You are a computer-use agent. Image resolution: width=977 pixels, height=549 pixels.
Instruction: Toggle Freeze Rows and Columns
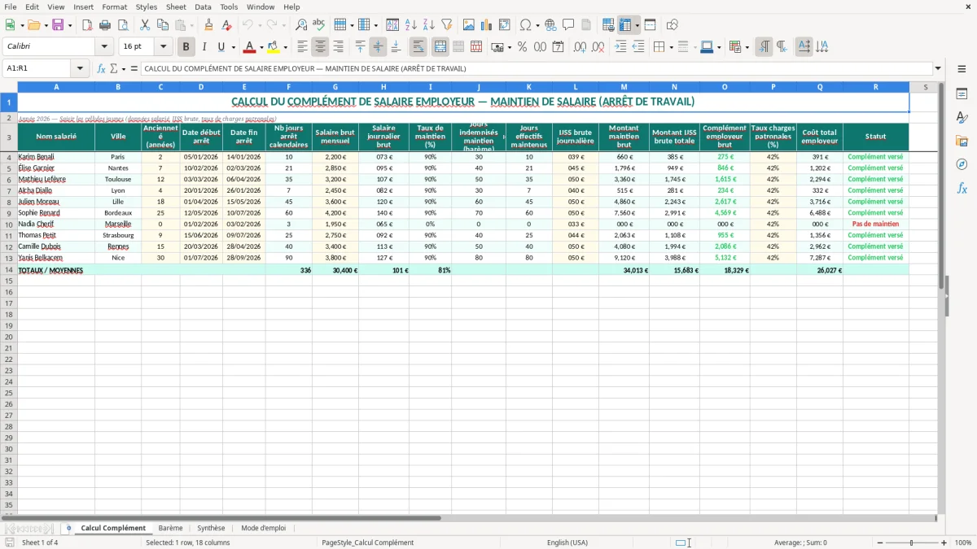625,25
